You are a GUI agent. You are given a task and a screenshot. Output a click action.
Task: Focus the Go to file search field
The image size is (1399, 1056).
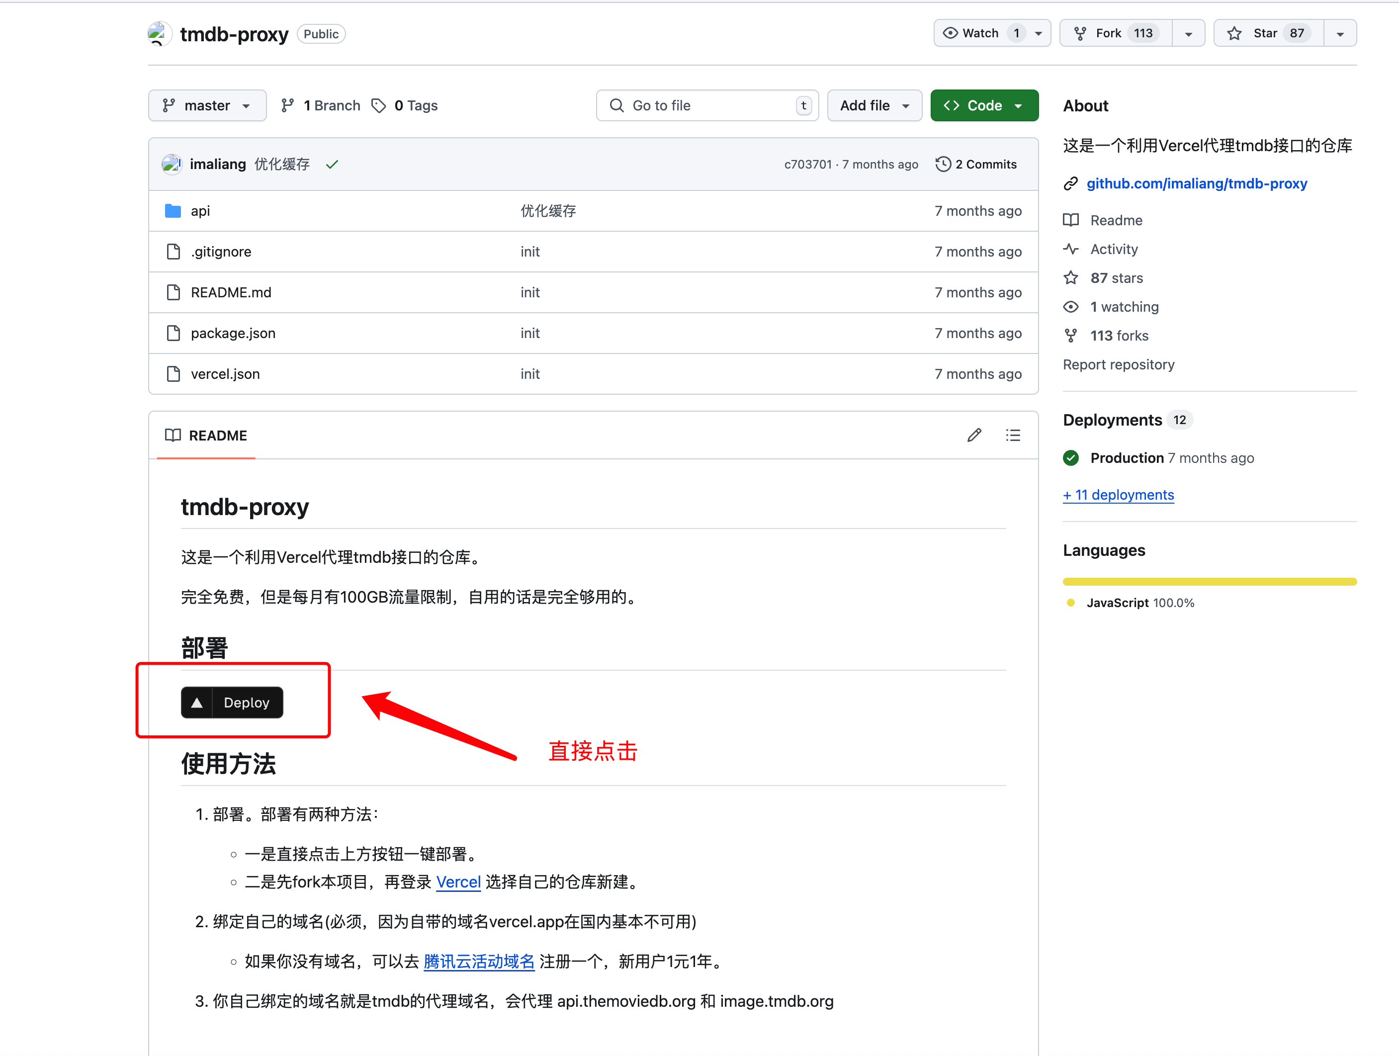click(x=707, y=105)
